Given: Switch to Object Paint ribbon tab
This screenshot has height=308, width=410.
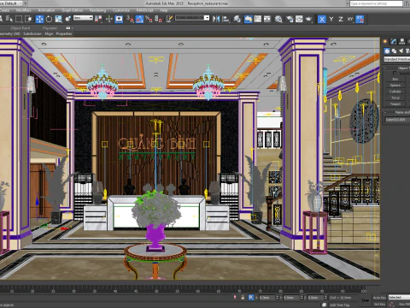Looking at the screenshot, I should coord(20,28).
